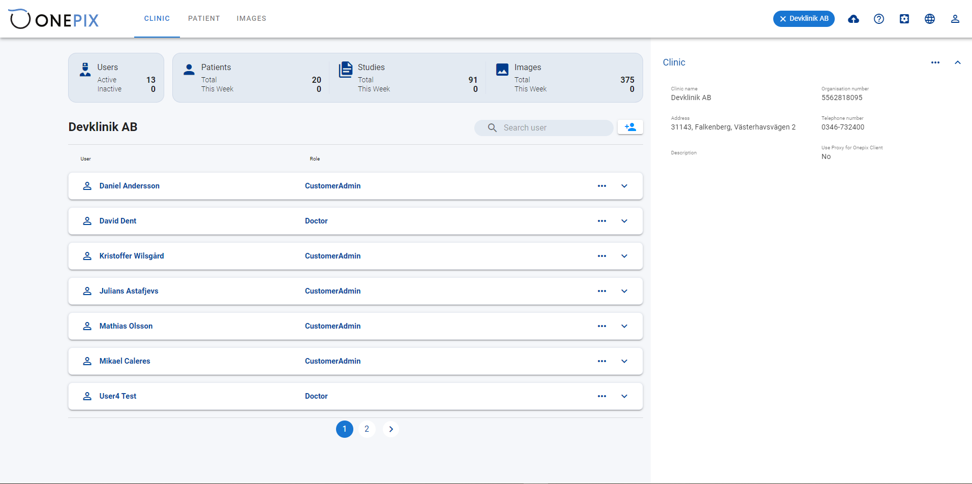This screenshot has width=972, height=484.
Task: Click the Search user field
Action: pos(544,127)
